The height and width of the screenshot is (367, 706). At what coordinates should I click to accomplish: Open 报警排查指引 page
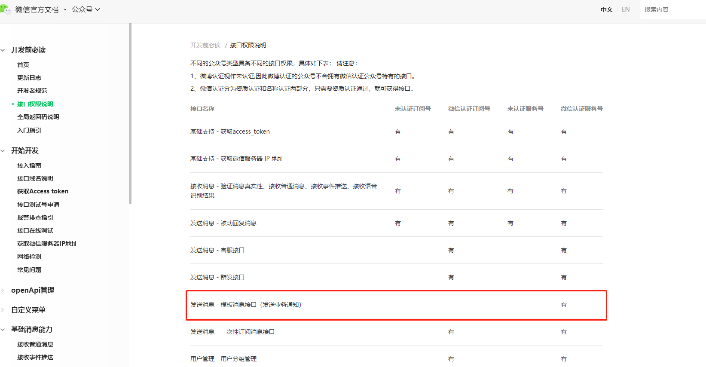tap(35, 217)
